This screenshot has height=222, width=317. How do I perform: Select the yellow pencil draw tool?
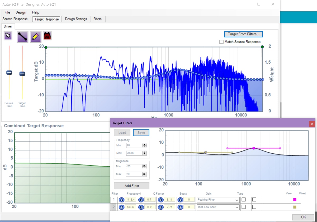coord(35,37)
